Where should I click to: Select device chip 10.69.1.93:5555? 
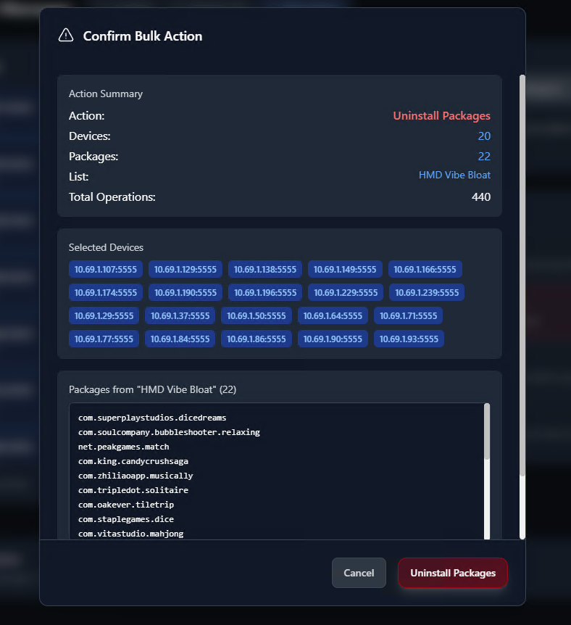pyautogui.click(x=409, y=339)
